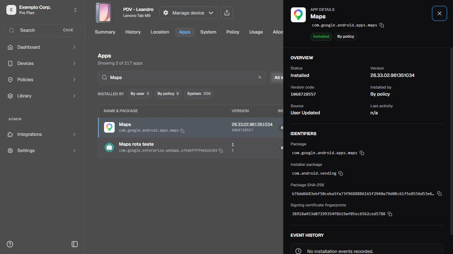Toggle the By policy 9 filter
453x254 pixels.
coord(168,94)
